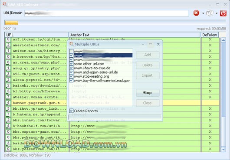
Task: Select some-other-url.com entry in URL list
Action: tap(89, 64)
